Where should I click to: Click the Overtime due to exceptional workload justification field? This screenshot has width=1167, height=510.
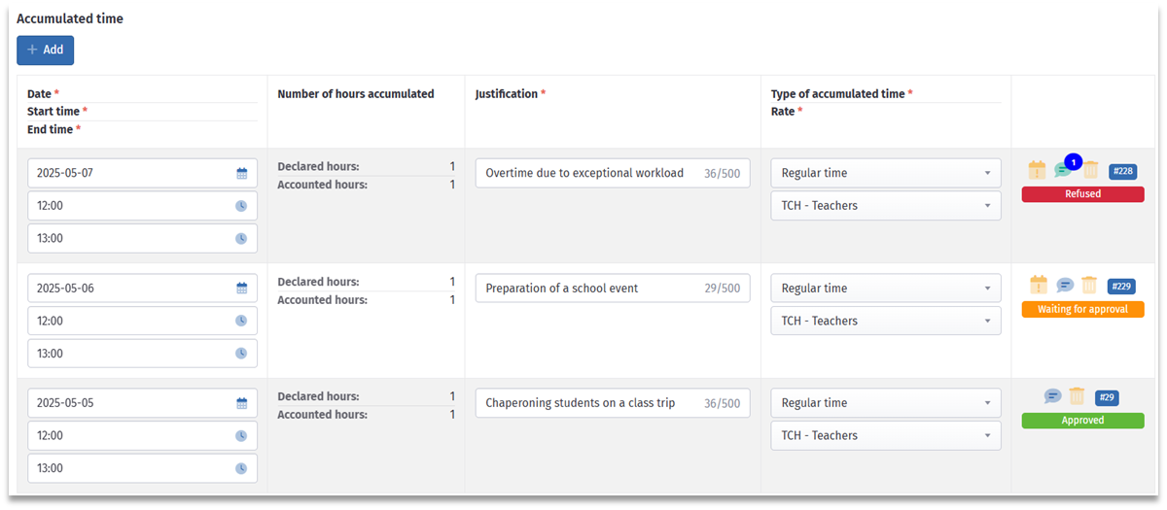click(x=588, y=173)
